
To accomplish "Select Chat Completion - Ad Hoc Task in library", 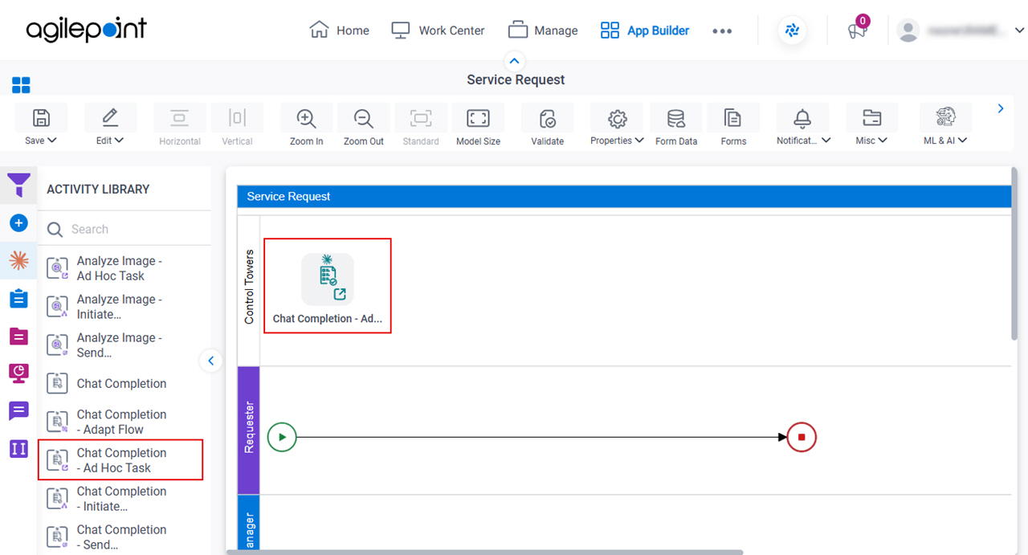I will coord(120,460).
